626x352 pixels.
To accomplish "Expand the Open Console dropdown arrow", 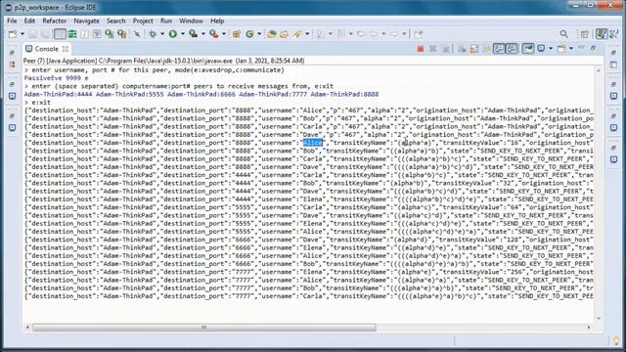I will pos(571,49).
